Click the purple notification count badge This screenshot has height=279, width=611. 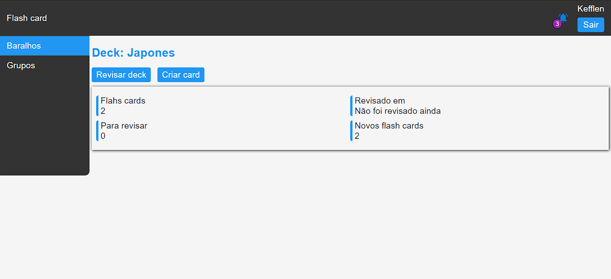[557, 24]
